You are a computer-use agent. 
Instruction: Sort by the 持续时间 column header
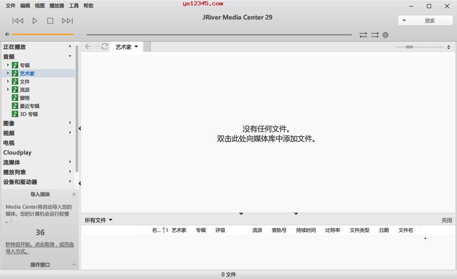[306, 230]
